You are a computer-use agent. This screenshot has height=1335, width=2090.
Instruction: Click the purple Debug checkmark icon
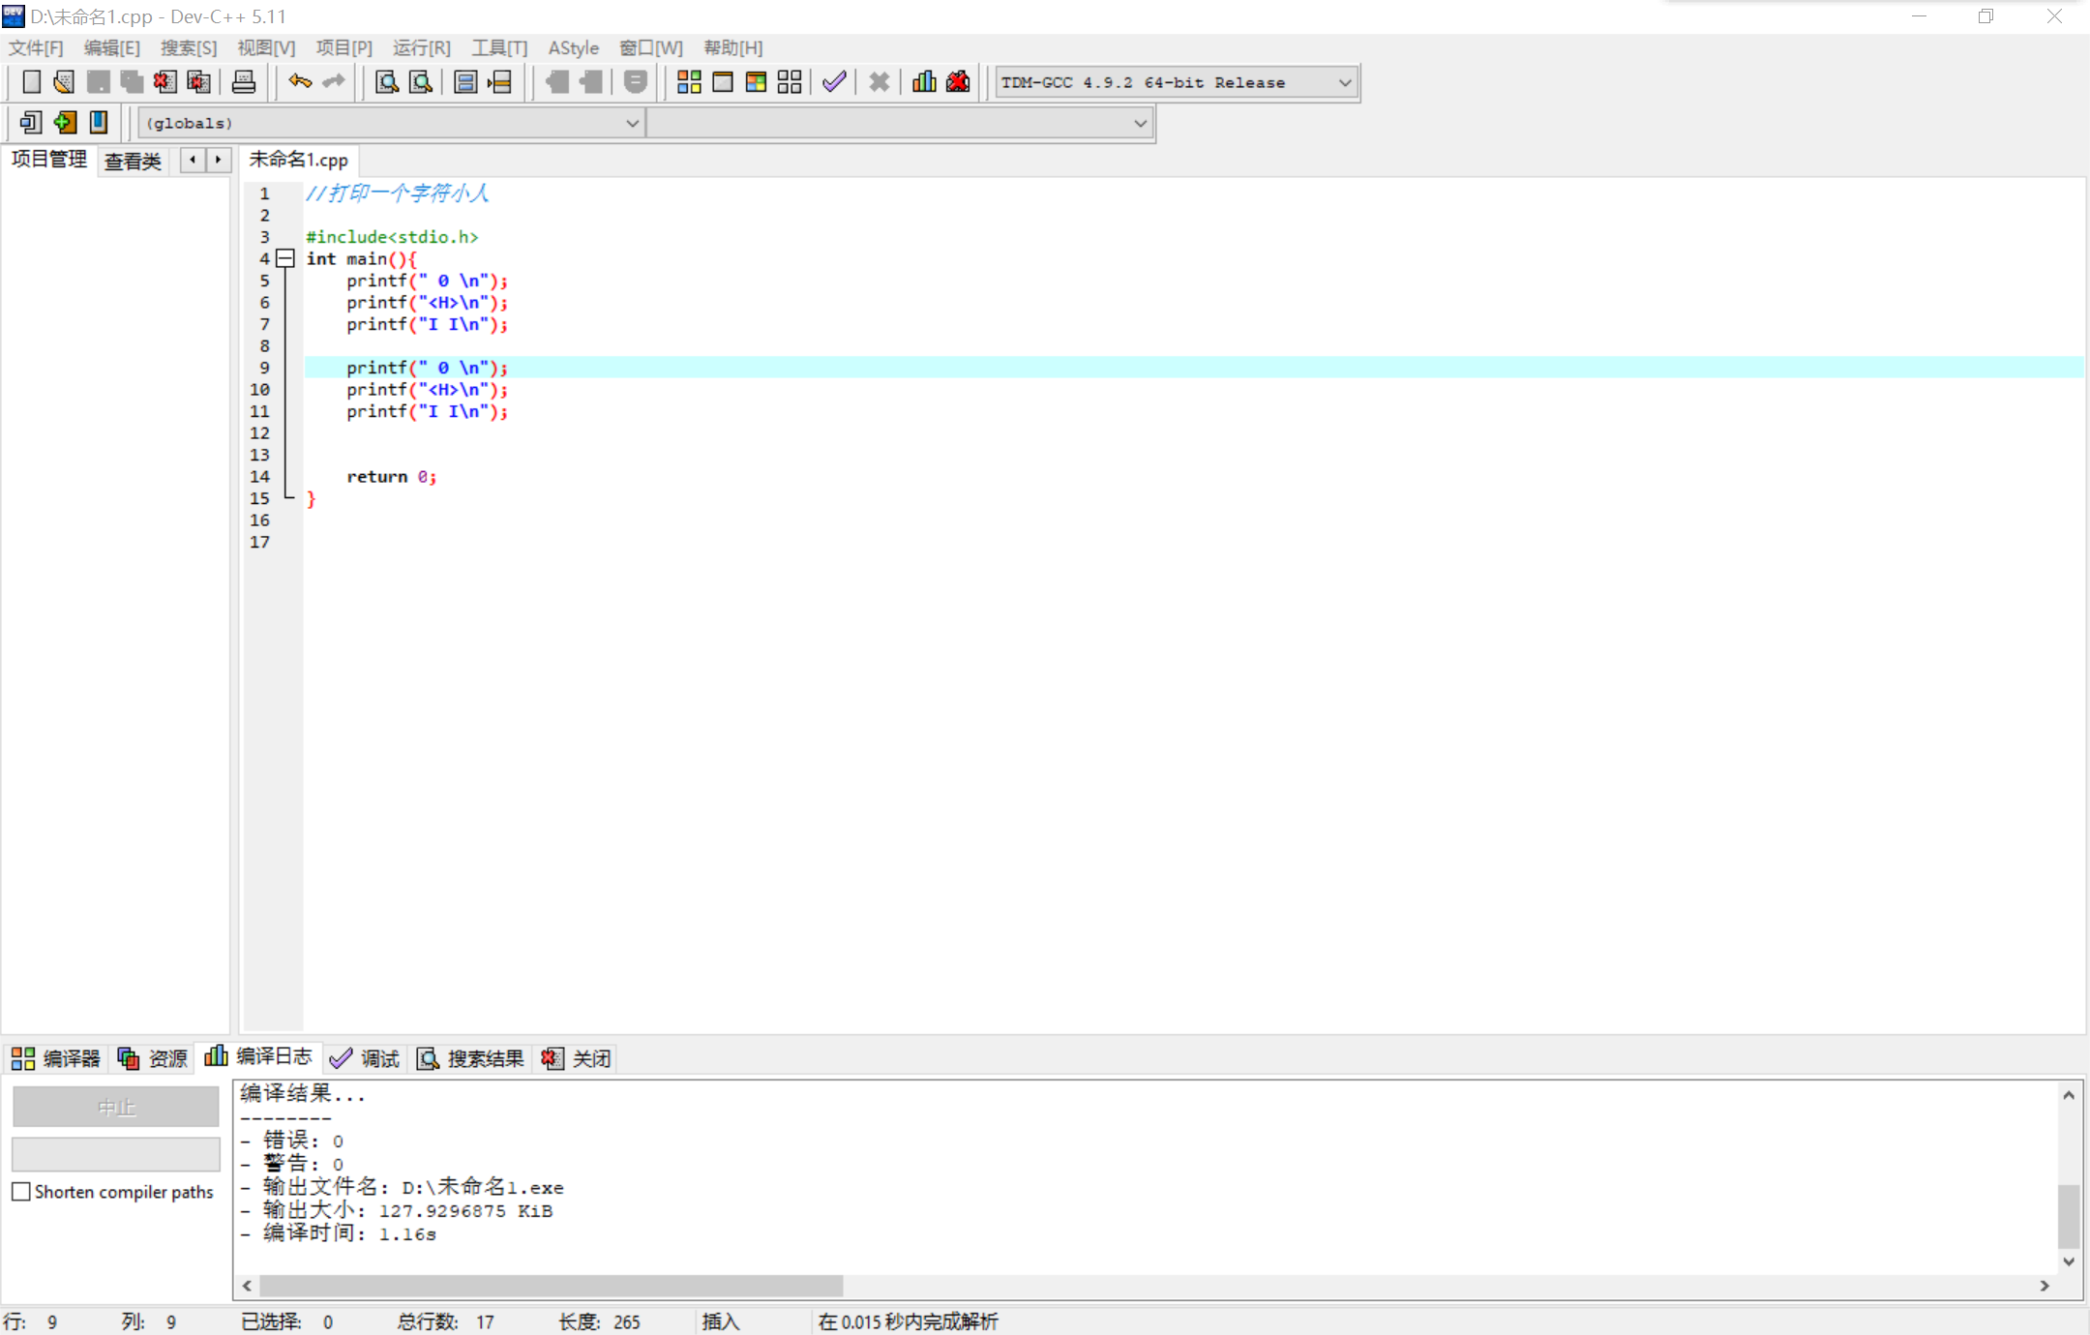[x=834, y=82]
